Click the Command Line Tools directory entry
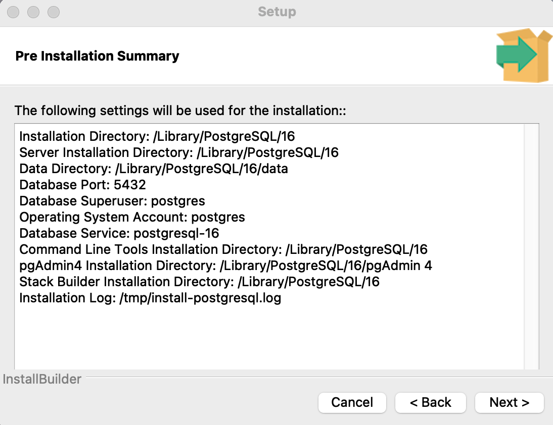The height and width of the screenshot is (425, 553). (222, 249)
